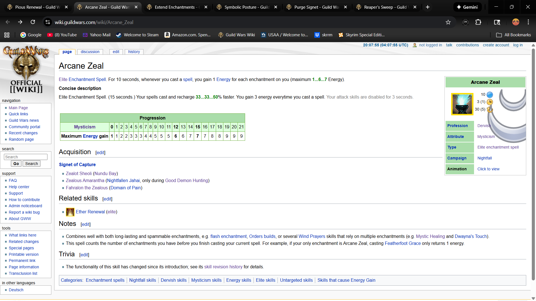Open the Gemini button in the title bar
Viewport: 536px width, 301px height.
[x=467, y=7]
